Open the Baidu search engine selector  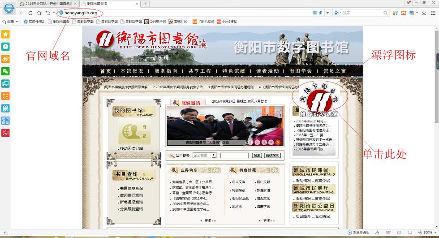(x=337, y=13)
